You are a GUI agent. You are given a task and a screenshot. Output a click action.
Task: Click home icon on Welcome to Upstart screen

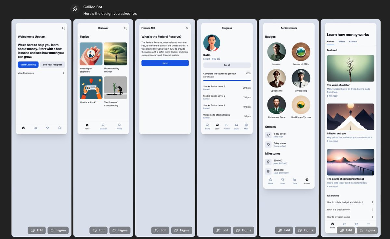click(23, 128)
